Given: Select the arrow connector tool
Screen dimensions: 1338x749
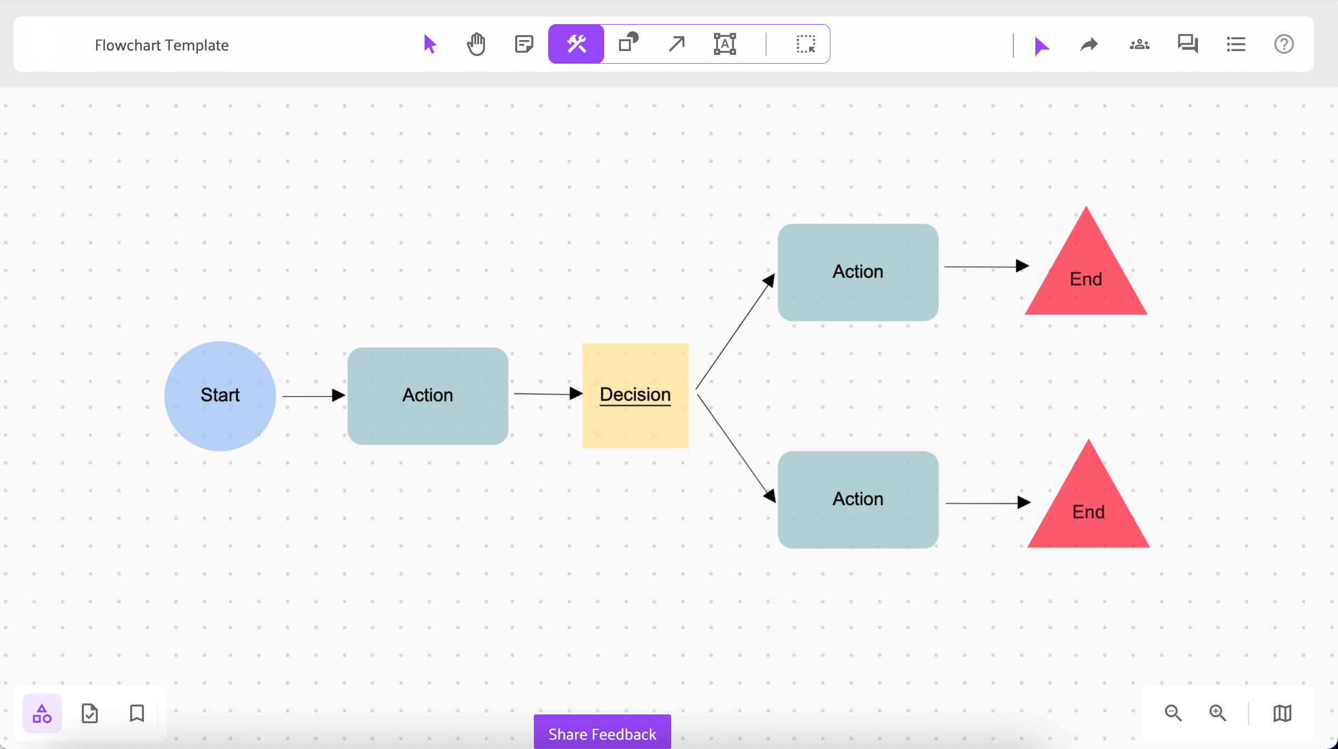Looking at the screenshot, I should tap(677, 44).
